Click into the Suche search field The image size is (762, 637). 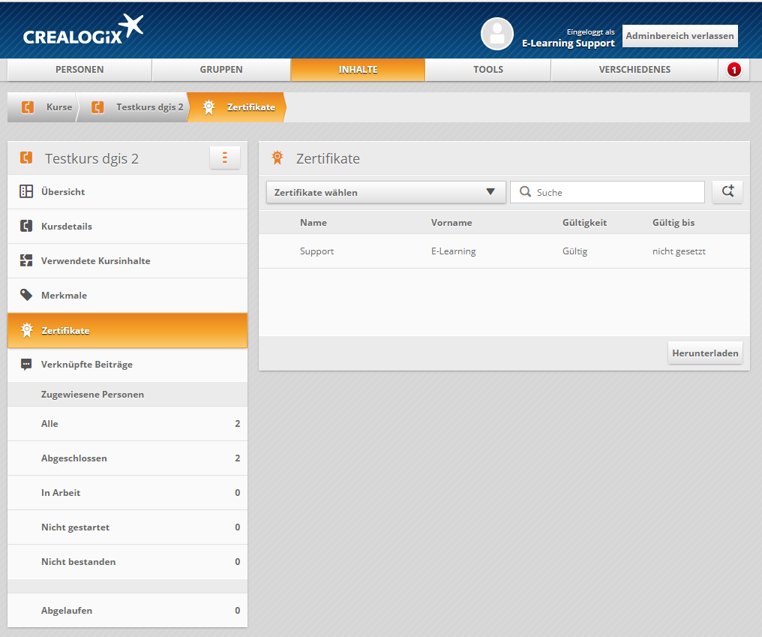point(615,192)
